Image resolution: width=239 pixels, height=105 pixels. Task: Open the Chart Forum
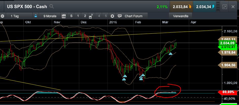(x=134, y=16)
